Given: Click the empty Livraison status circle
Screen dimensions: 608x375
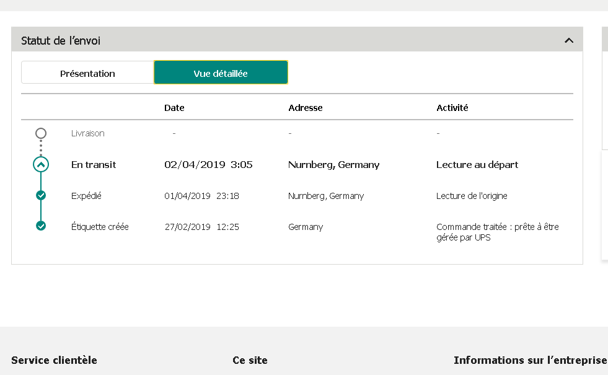Looking at the screenshot, I should (41, 133).
